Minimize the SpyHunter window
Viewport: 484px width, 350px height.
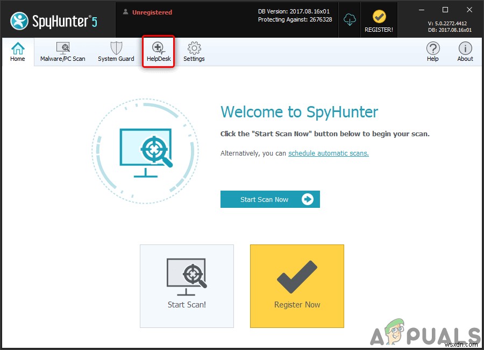click(421, 10)
